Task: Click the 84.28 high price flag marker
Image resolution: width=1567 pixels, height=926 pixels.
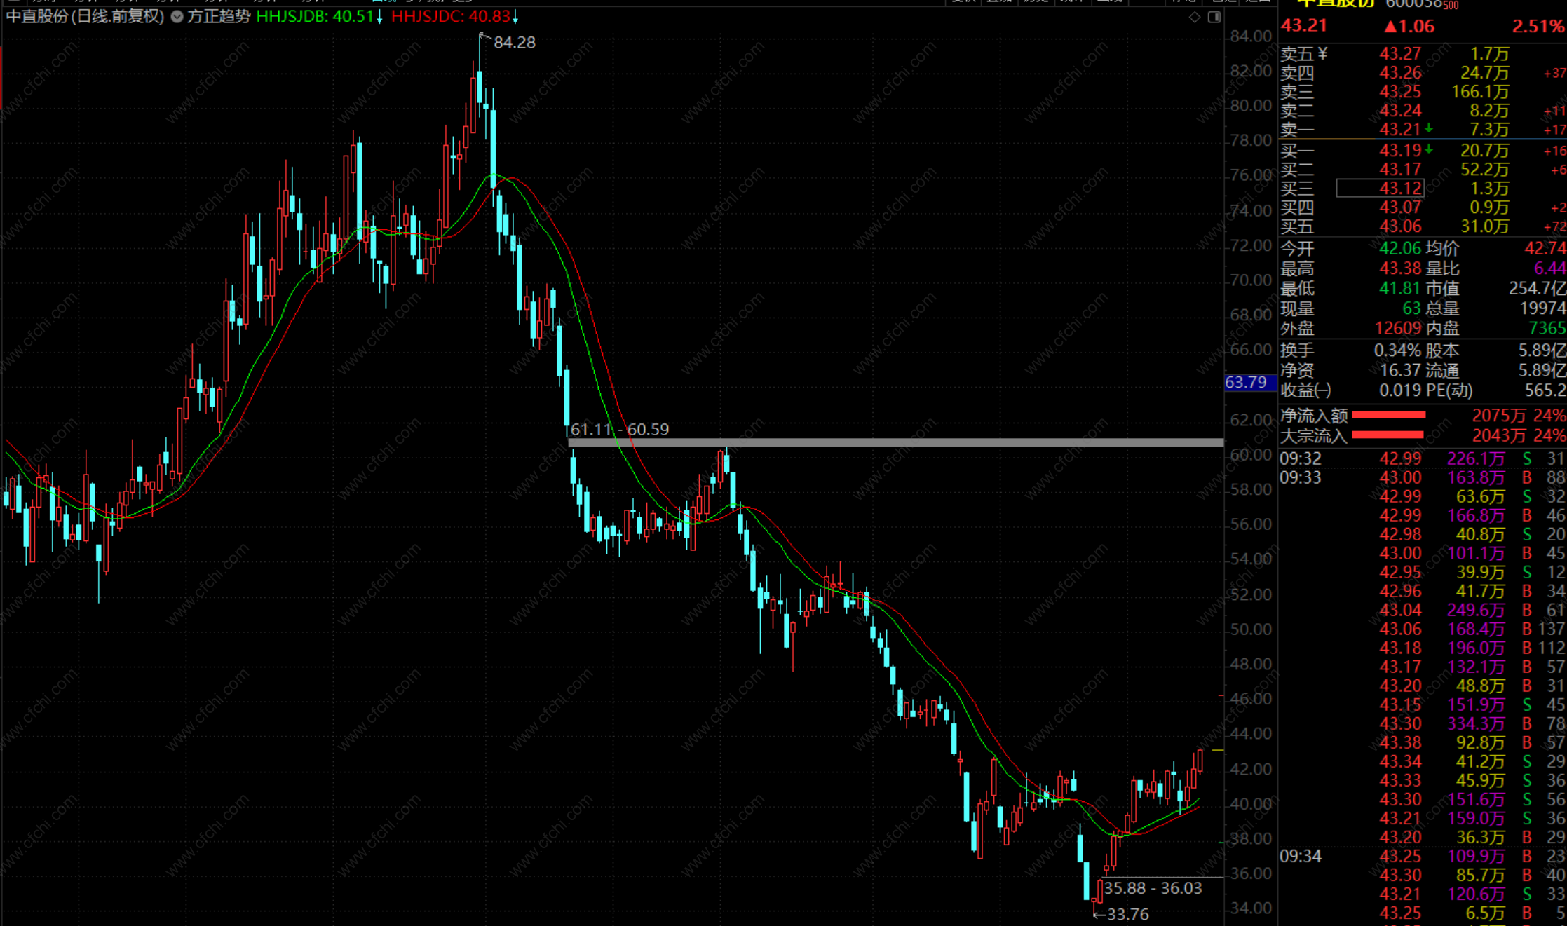Action: click(x=514, y=43)
